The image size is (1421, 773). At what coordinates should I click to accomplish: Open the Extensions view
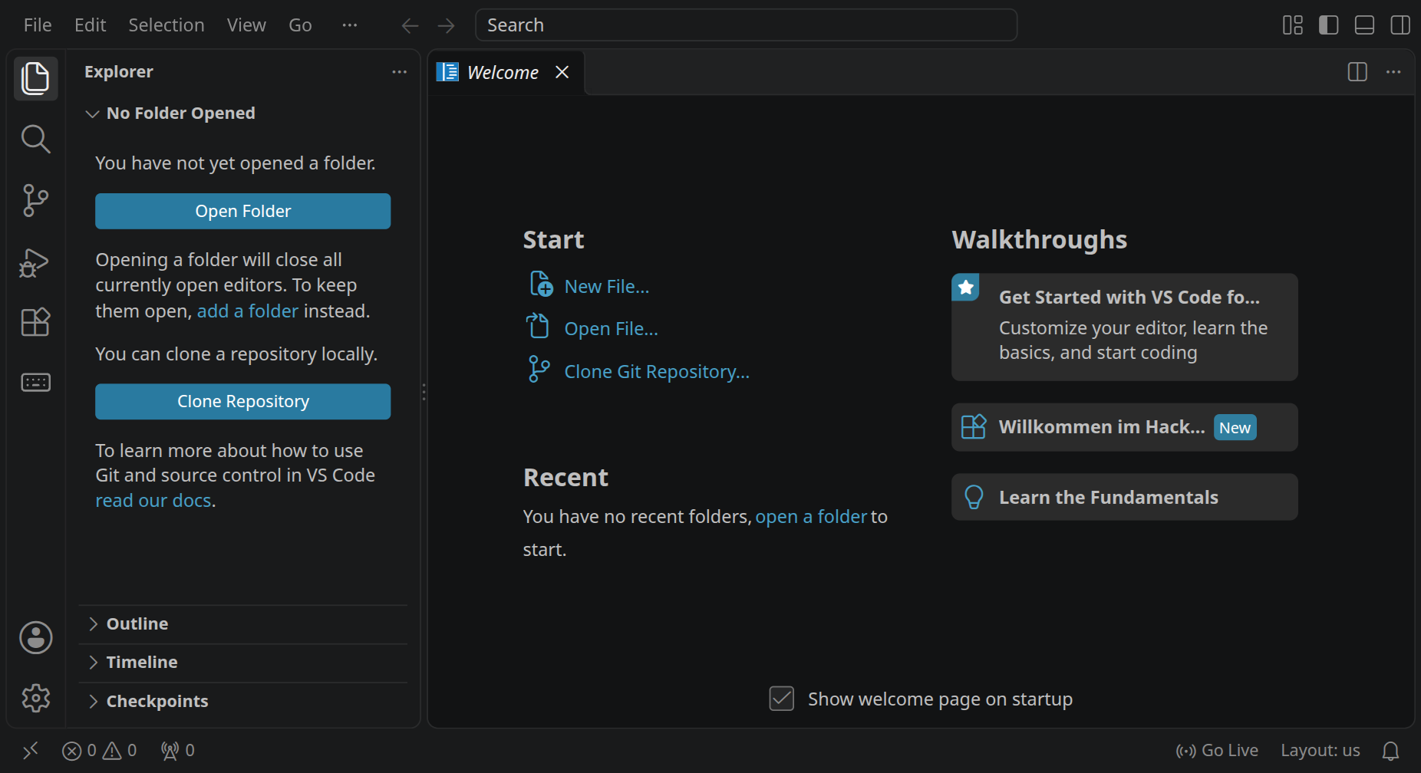(x=35, y=322)
